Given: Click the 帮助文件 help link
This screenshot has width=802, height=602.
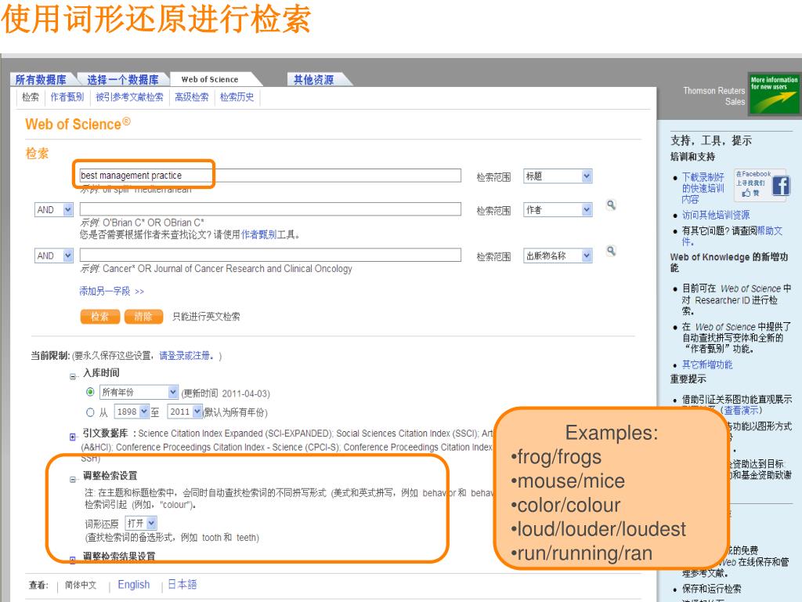Looking at the screenshot, I should click(x=732, y=236).
